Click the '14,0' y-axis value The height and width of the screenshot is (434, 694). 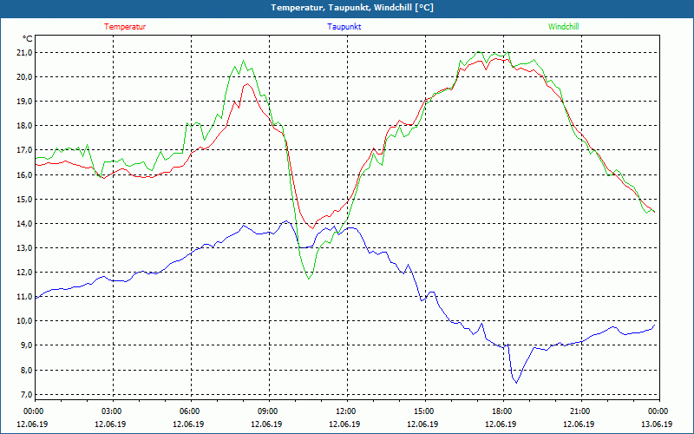pos(25,224)
